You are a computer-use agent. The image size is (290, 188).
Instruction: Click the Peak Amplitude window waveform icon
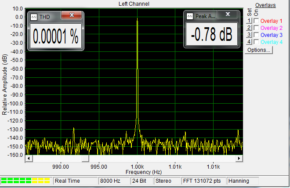tap(190, 16)
